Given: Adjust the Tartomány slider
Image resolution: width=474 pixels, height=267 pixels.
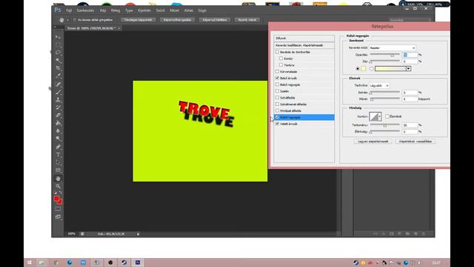Looking at the screenshot, I should 385,125.
